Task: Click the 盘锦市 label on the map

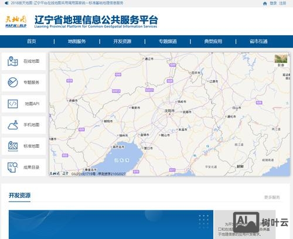Action: [145, 135]
